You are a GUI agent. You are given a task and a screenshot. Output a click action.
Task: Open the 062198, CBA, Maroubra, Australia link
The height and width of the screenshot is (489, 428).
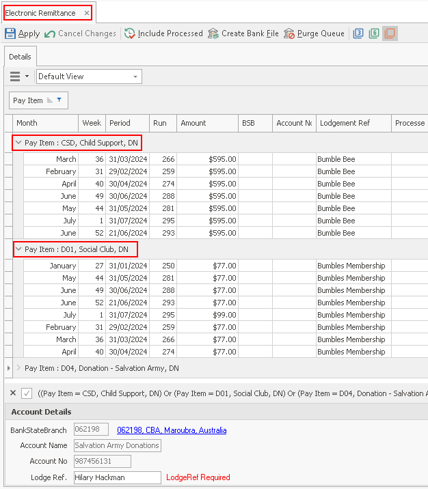[x=172, y=430]
